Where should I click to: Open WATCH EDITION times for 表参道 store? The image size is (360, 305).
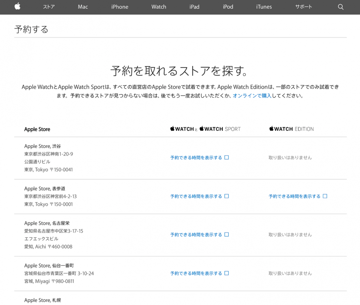tap(294, 196)
